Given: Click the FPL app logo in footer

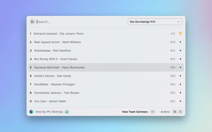Looking at the screenshot, I should 31,112.
